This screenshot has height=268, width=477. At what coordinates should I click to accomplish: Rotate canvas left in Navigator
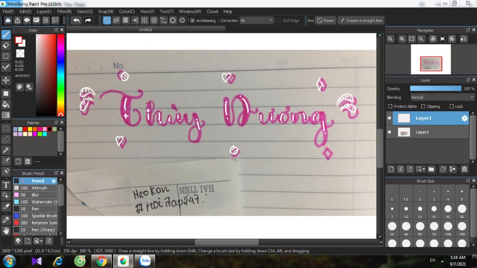pos(433,39)
